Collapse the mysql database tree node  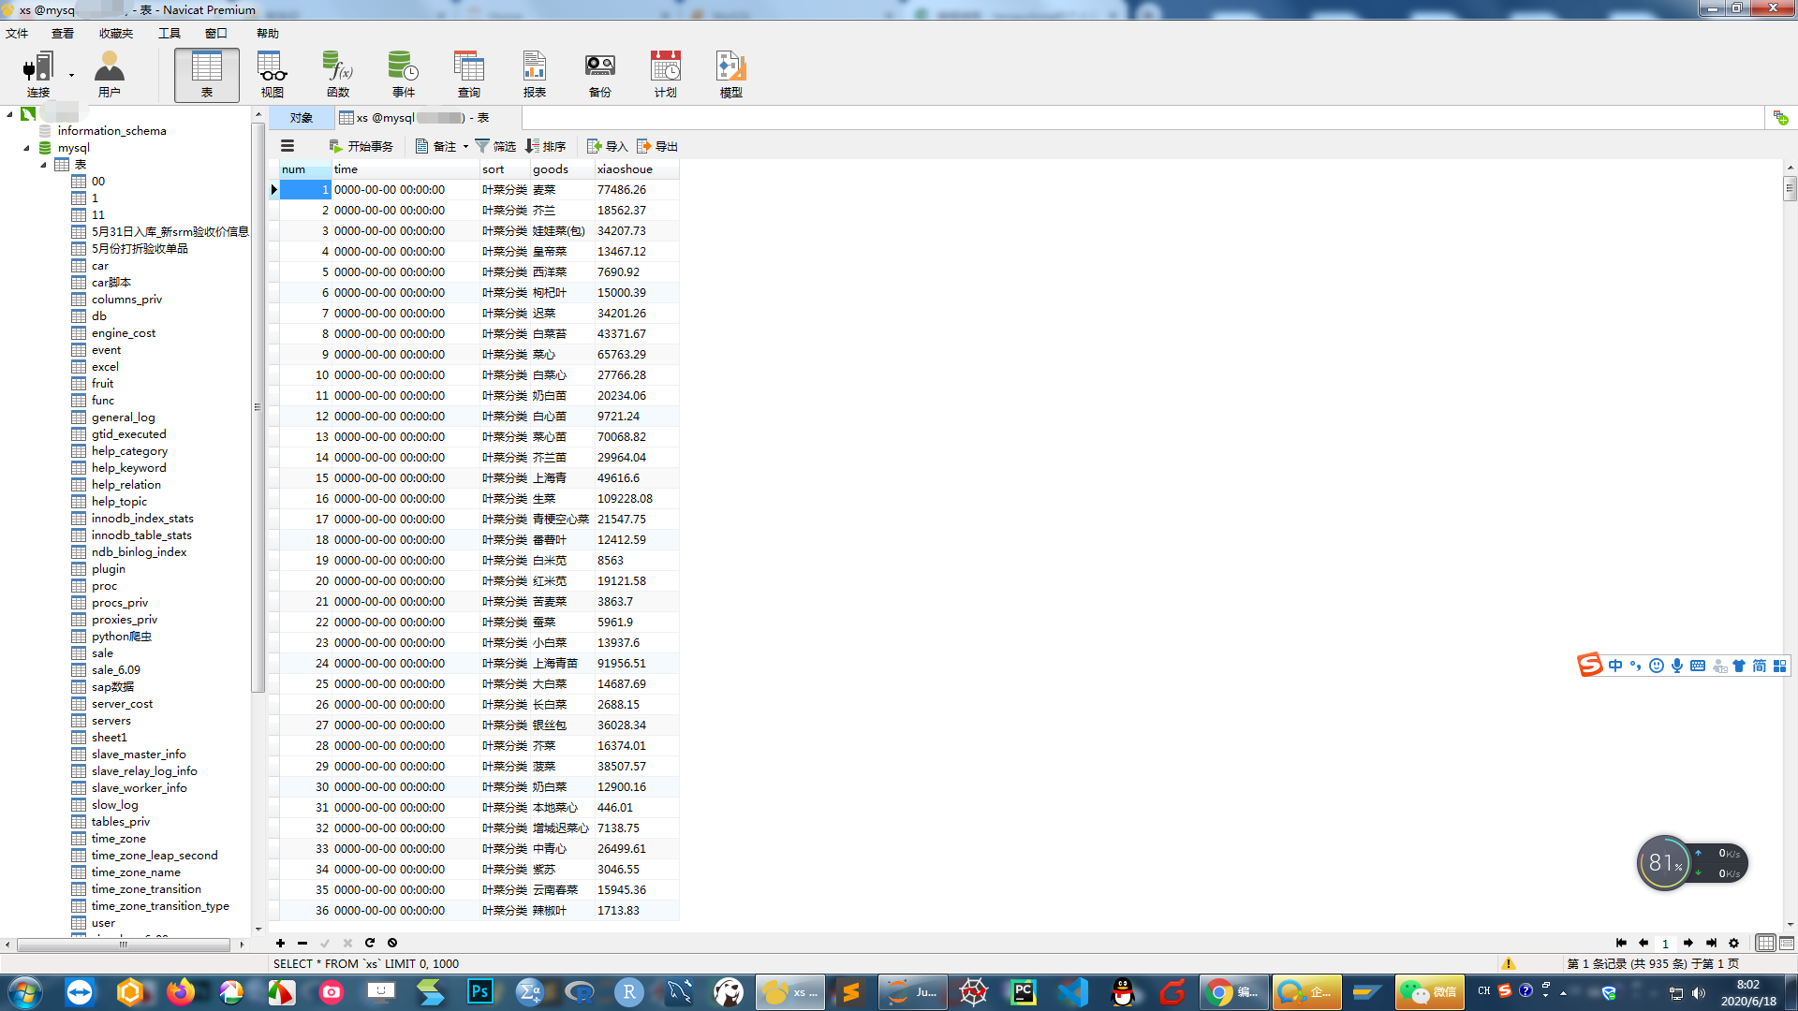pyautogui.click(x=26, y=148)
